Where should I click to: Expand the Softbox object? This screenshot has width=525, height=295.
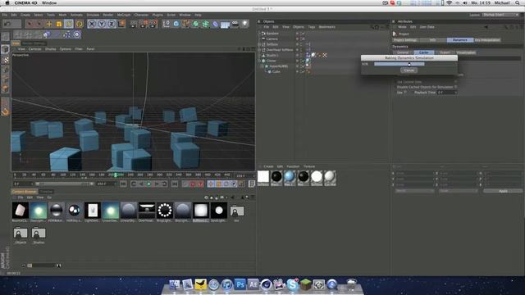click(x=259, y=44)
